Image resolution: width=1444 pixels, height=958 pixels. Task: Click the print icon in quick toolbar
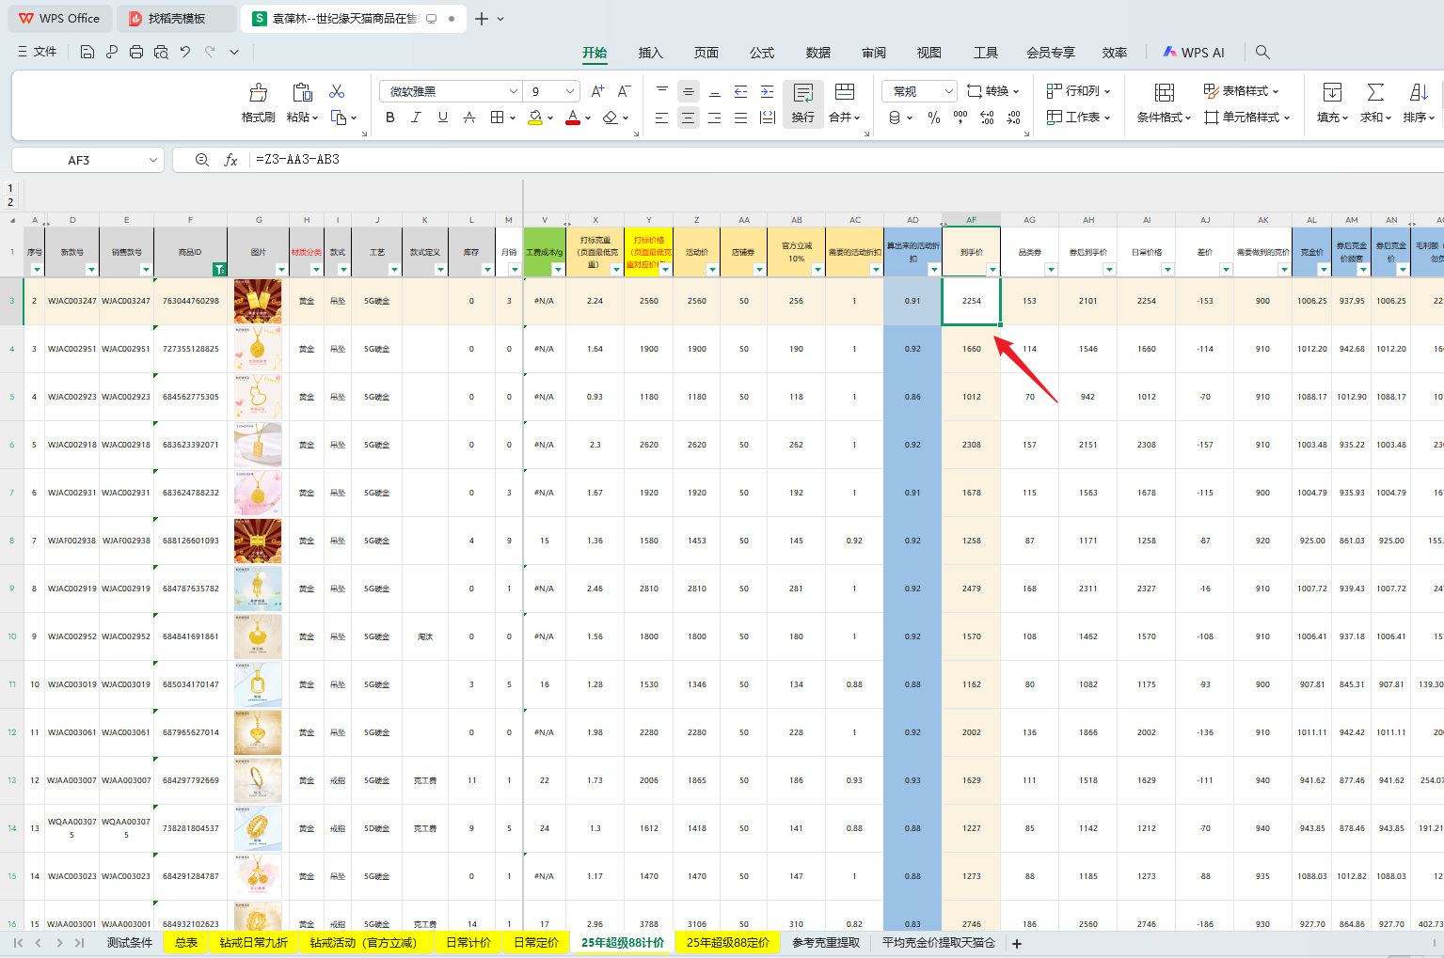(136, 53)
